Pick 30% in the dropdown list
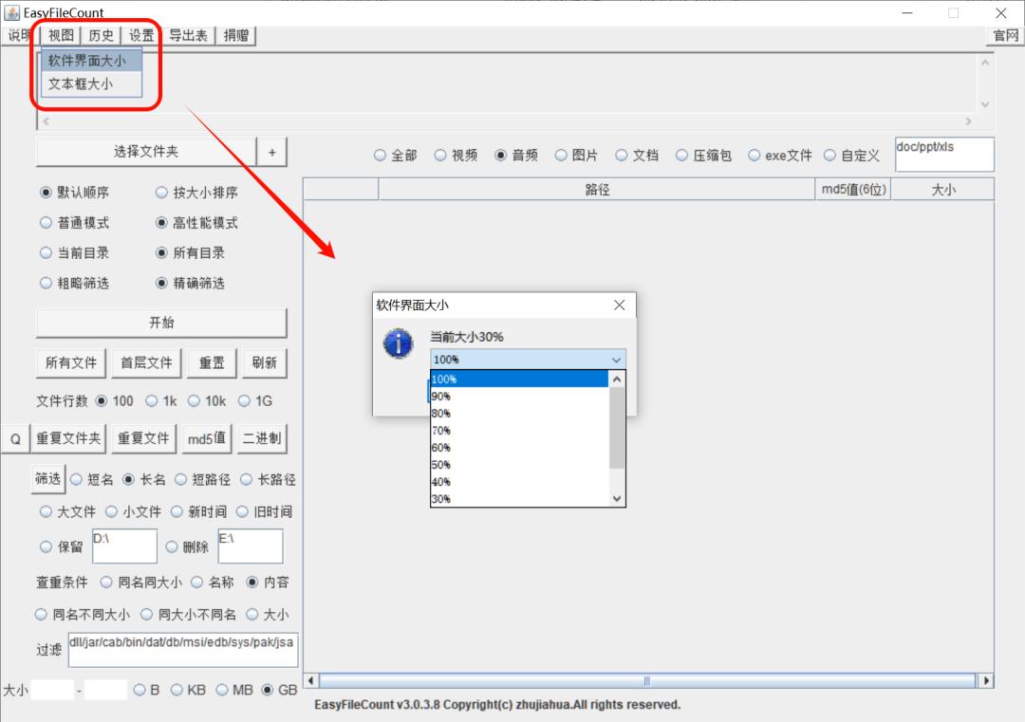The width and height of the screenshot is (1025, 722). 519,498
